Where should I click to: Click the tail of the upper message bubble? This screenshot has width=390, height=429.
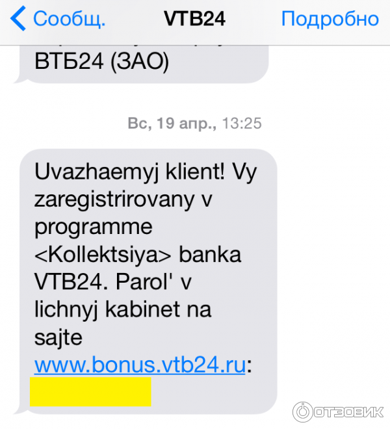(19, 79)
